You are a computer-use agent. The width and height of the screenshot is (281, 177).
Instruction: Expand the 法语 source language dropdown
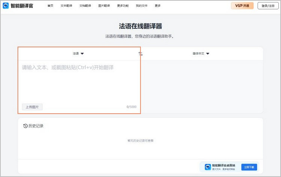click(x=78, y=54)
